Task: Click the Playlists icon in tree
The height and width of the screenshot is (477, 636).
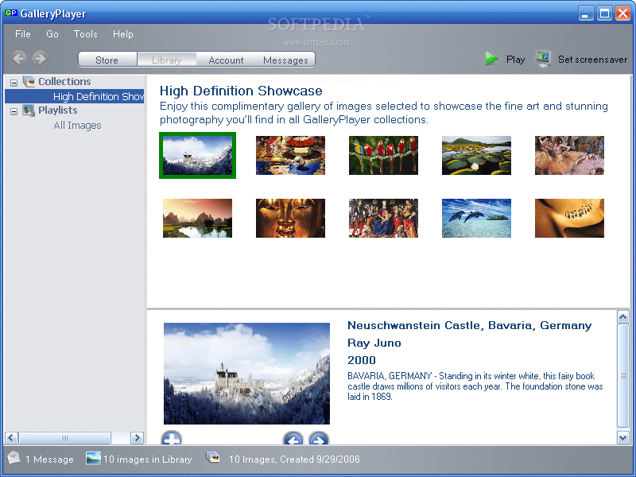Action: tap(29, 111)
